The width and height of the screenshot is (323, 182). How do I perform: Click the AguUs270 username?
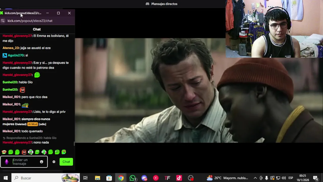(16, 55)
